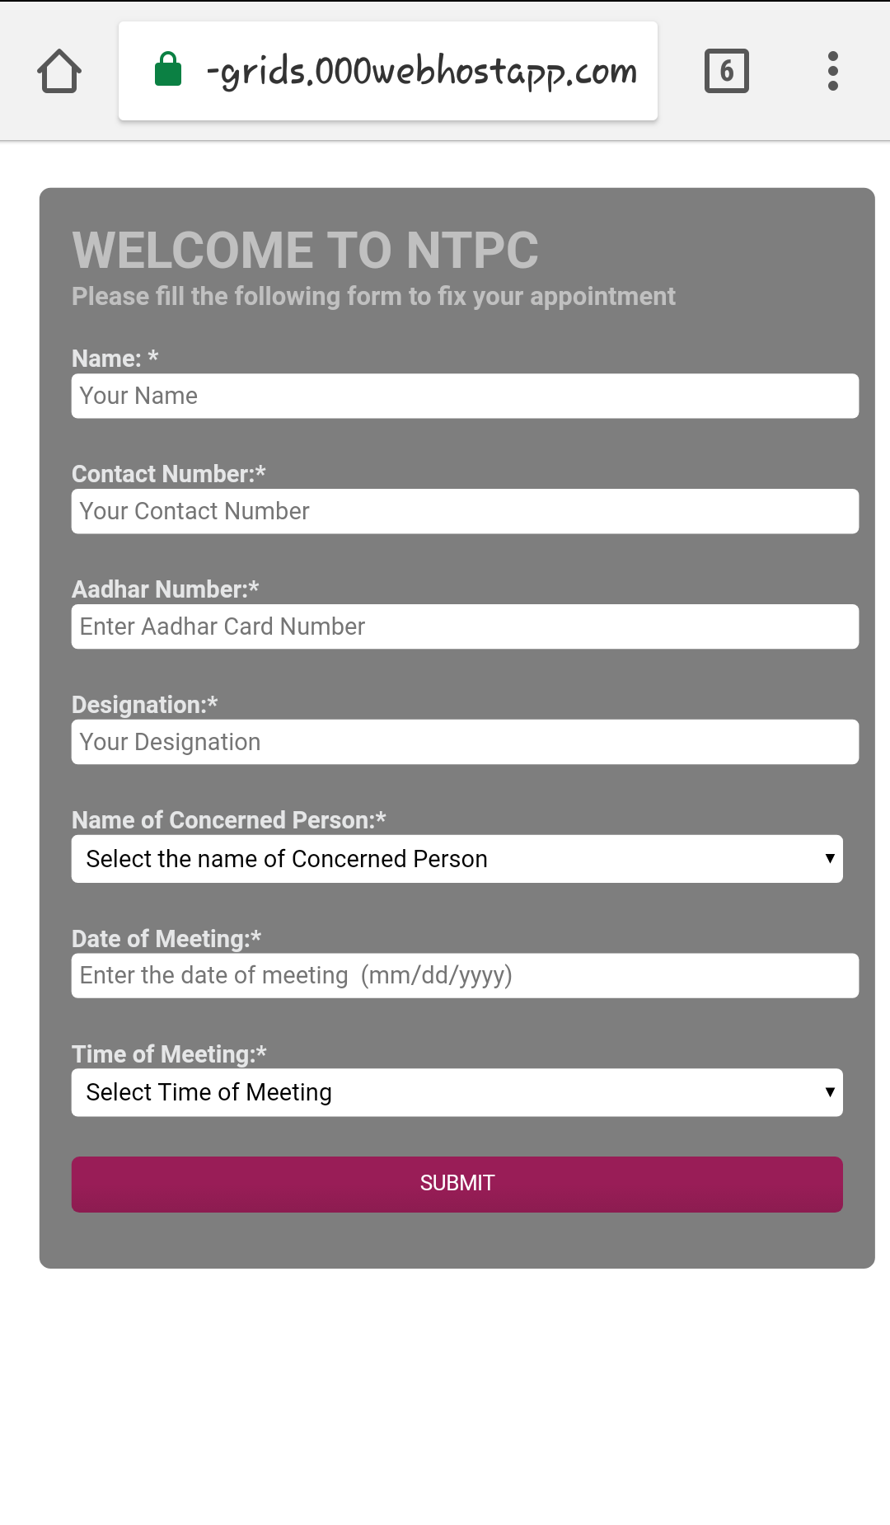This screenshot has height=1525, width=890.
Task: Click the Designation label text
Action: click(145, 705)
